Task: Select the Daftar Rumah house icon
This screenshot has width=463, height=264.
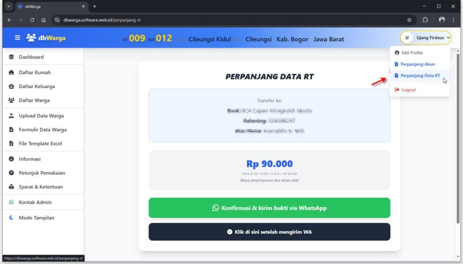Action: (12, 72)
